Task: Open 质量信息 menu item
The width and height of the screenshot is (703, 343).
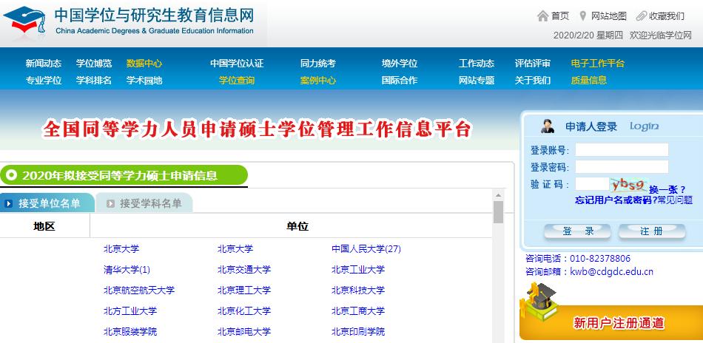Action: click(589, 81)
